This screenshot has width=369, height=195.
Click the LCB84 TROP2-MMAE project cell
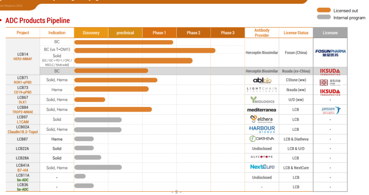tap(23, 110)
